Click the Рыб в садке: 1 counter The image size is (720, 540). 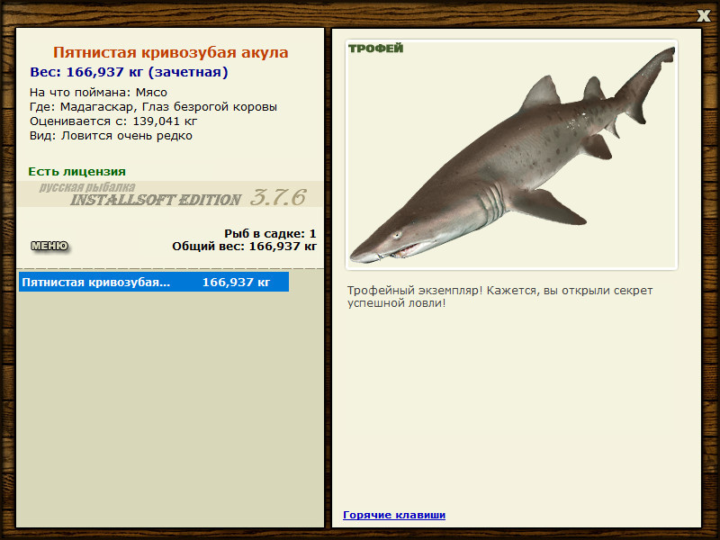pos(270,233)
